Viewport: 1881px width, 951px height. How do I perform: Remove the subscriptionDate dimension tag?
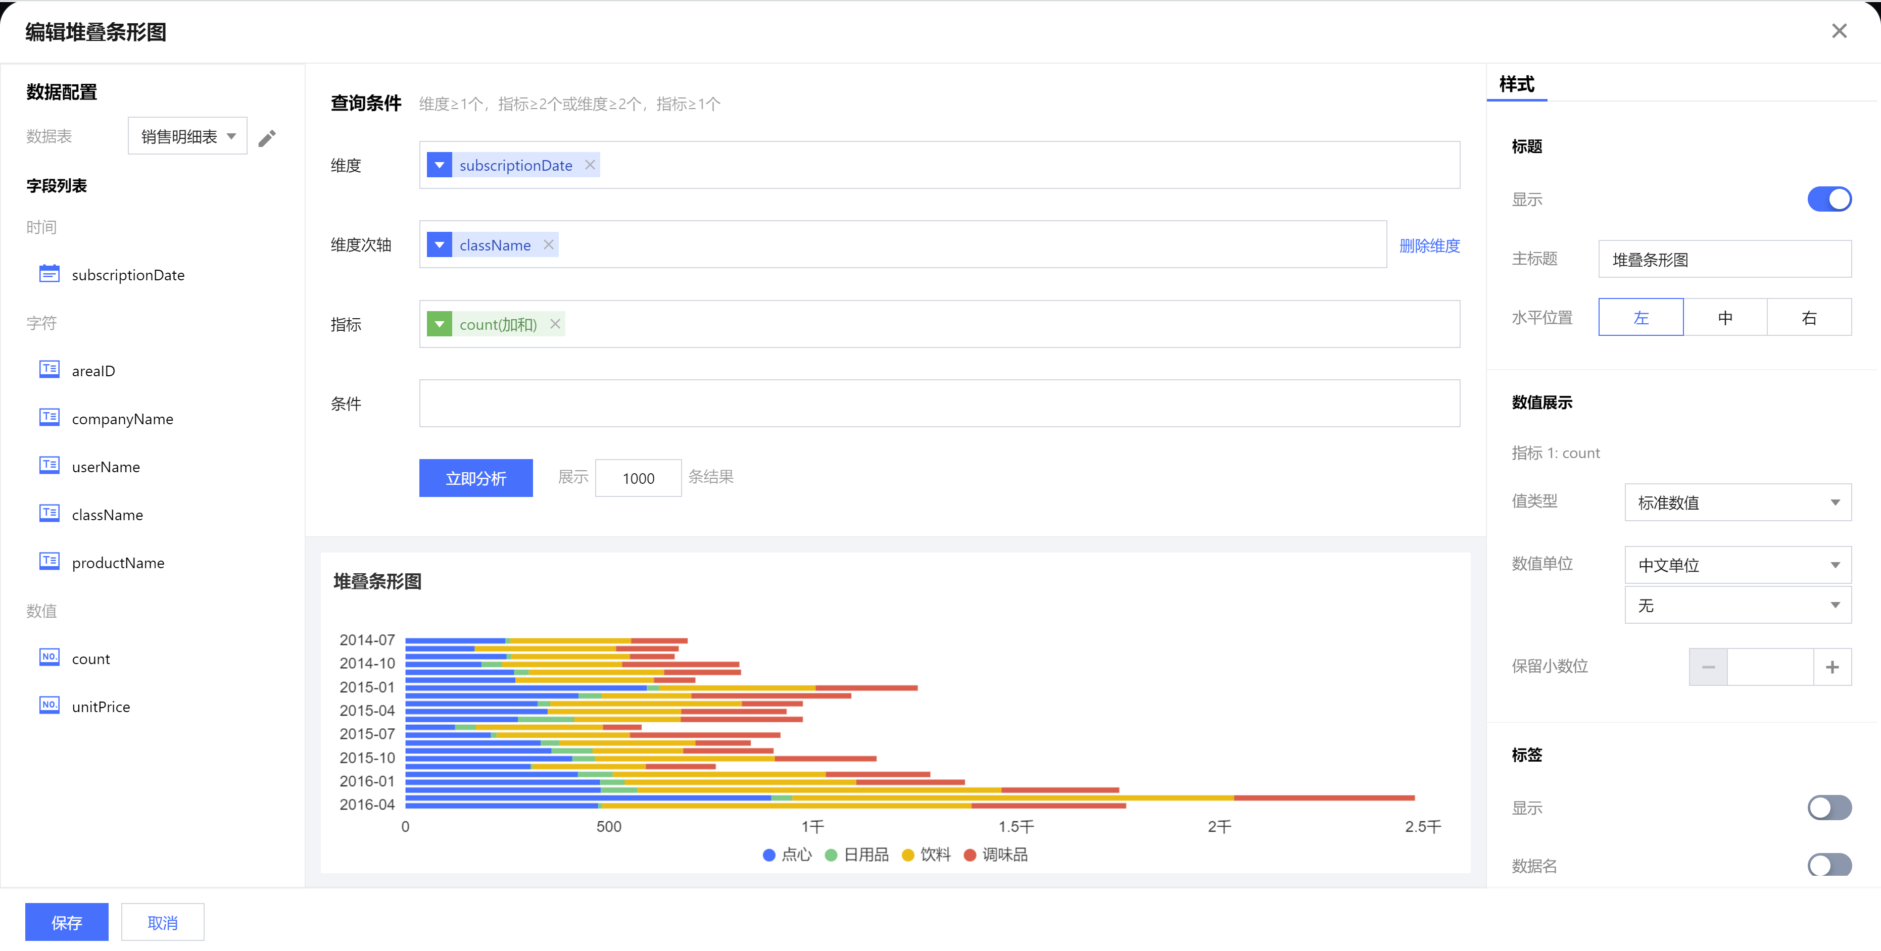[590, 165]
